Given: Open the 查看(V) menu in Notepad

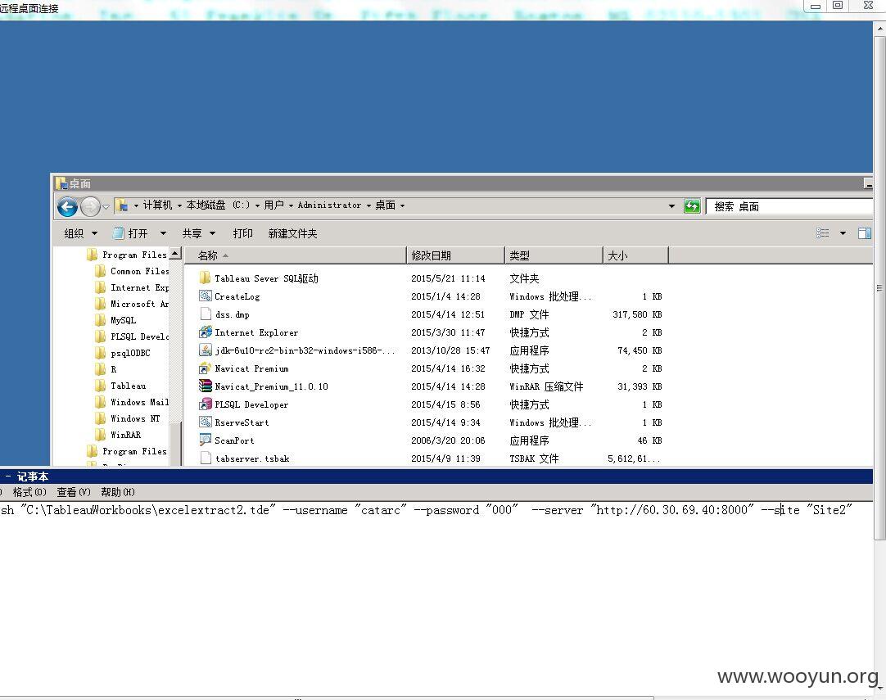Looking at the screenshot, I should (74, 492).
